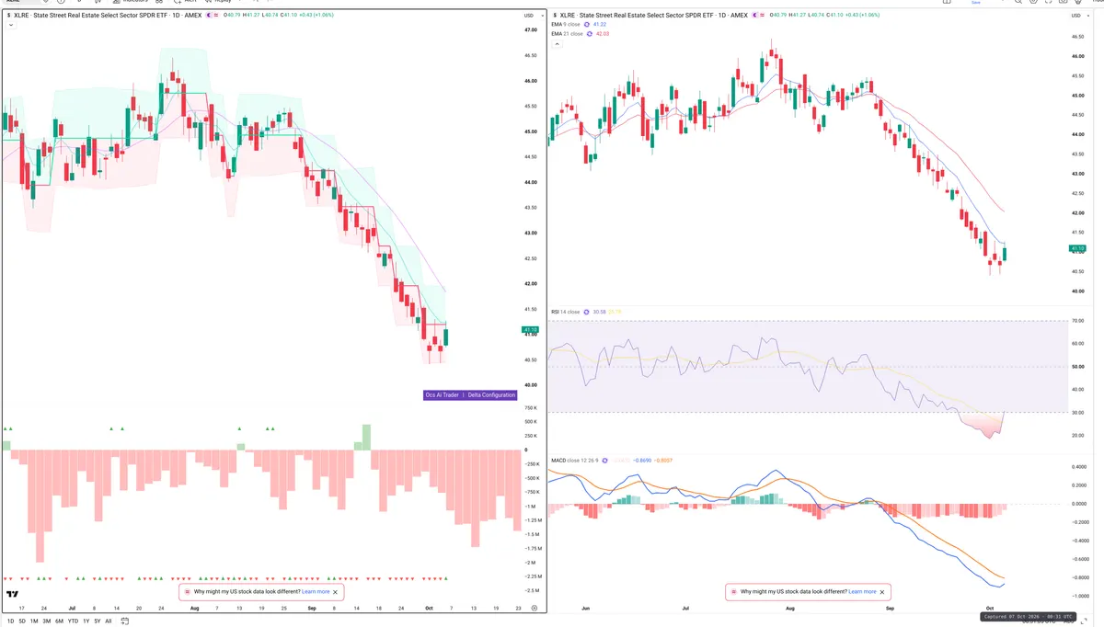Screen dimensions: 1104x627
Task: Click the left chart's XLRE symbol title
Action: pos(108,16)
